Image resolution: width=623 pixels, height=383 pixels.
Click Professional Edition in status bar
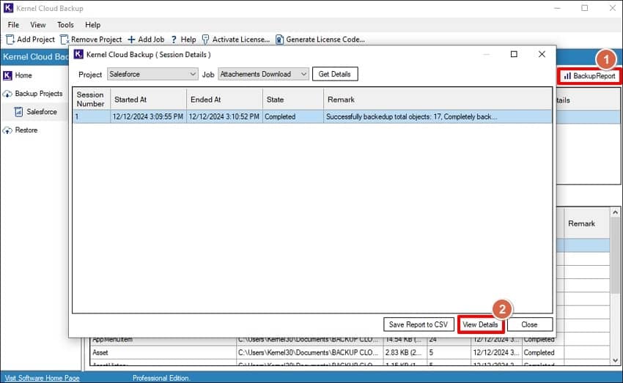click(161, 378)
